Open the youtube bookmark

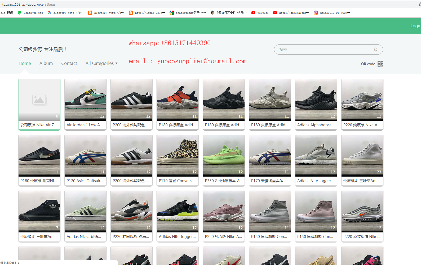pos(260,13)
